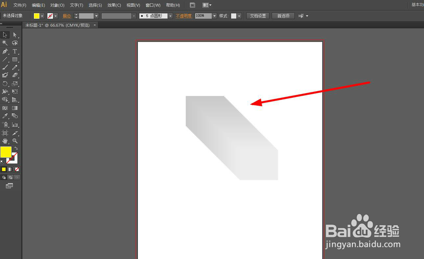The height and width of the screenshot is (259, 424).
Task: Pick the Symbol Sprayer tool
Action: point(5,125)
